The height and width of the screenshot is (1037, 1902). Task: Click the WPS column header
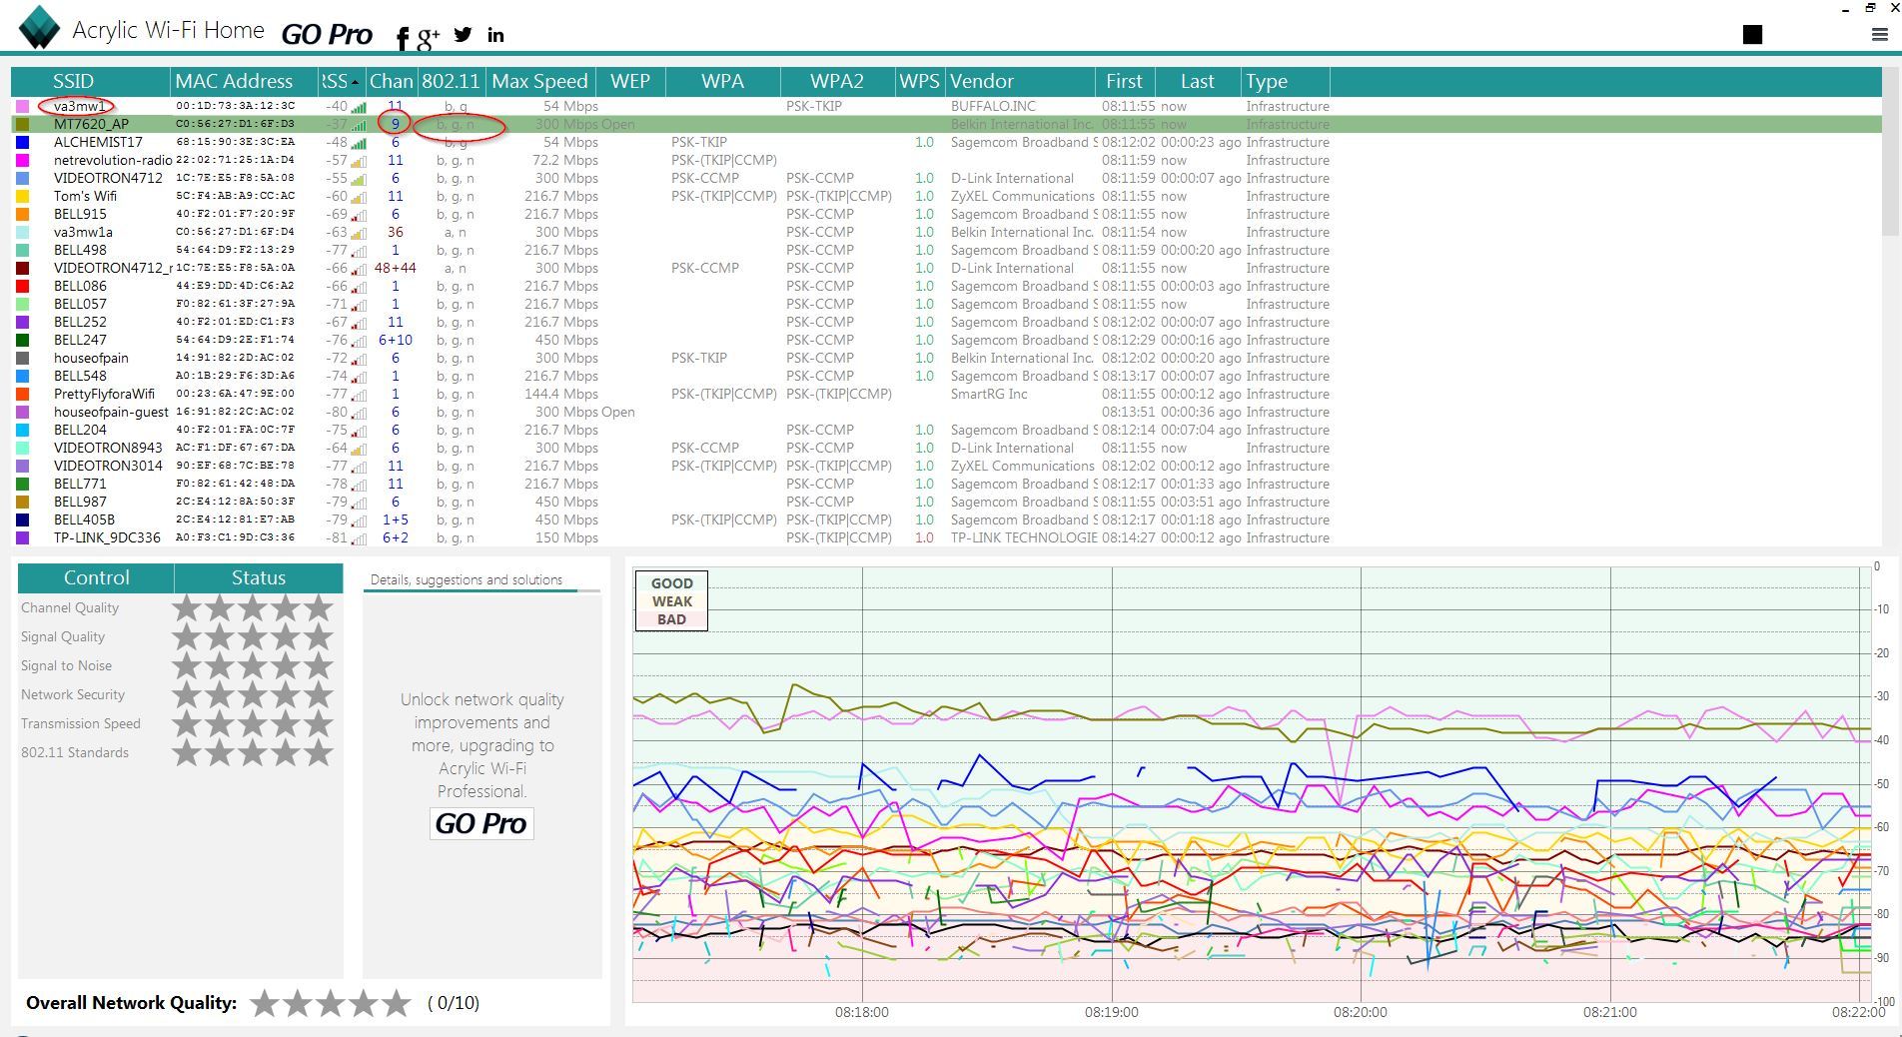(x=919, y=81)
